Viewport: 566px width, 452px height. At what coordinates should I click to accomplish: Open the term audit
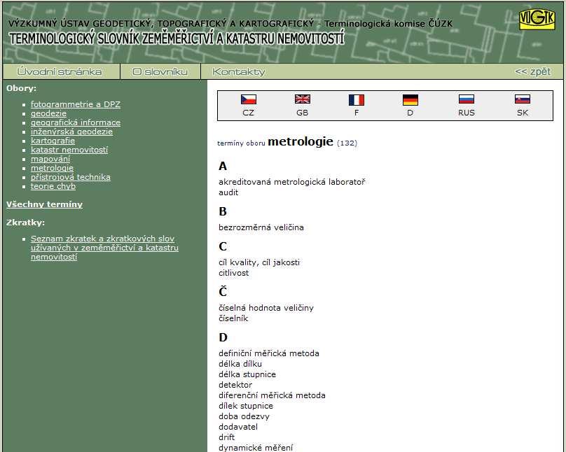(x=228, y=192)
